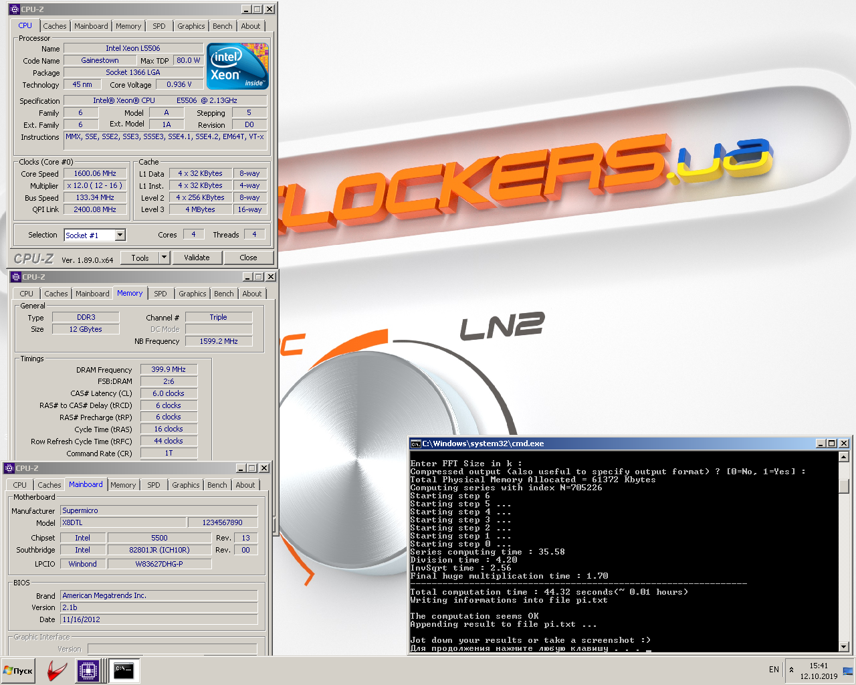Screen dimensions: 856x685
Task: Switch to Caches tab in the top CPU-Z window
Action: [x=55, y=26]
